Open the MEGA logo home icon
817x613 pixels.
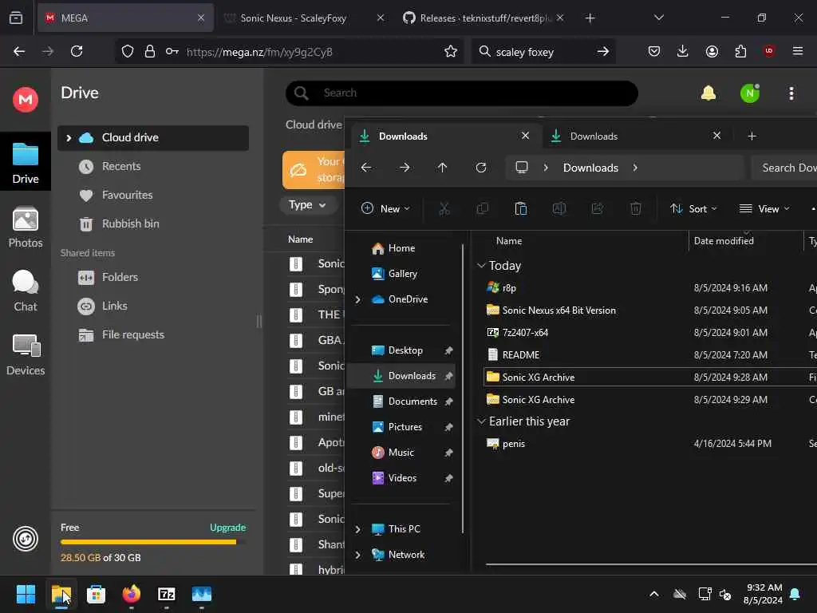click(26, 99)
